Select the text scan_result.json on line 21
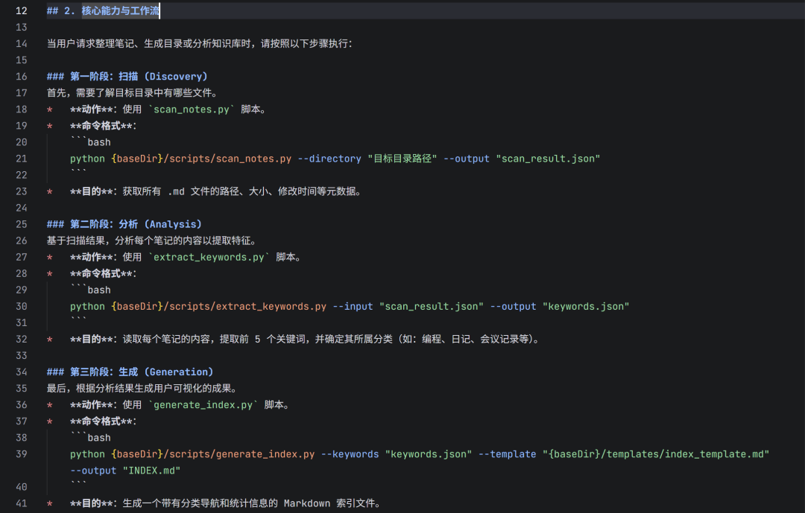This screenshot has width=805, height=513. 548,158
